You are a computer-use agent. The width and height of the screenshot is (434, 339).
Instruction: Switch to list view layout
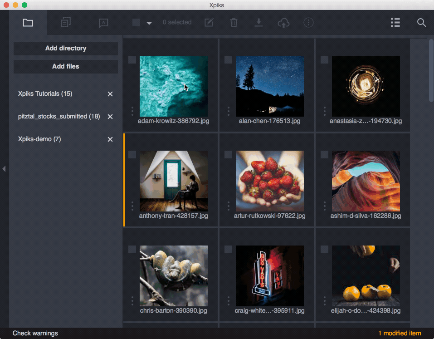pos(395,22)
